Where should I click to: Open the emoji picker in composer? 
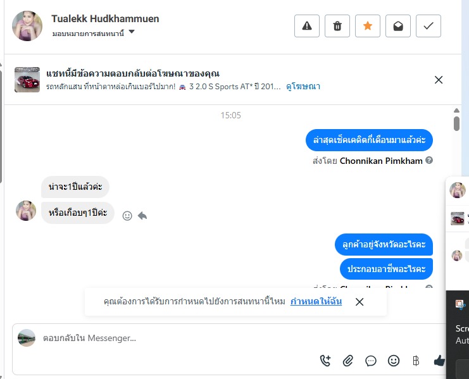click(x=394, y=361)
